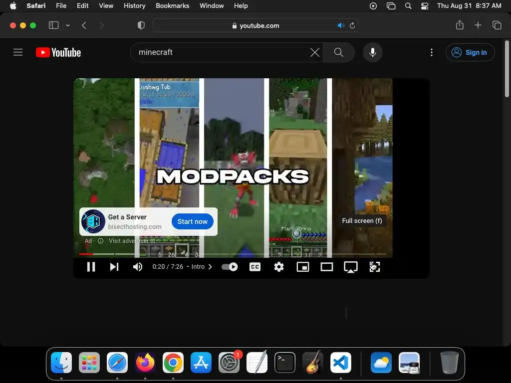Enter full screen mode
This screenshot has height=383, width=511.
tap(374, 267)
